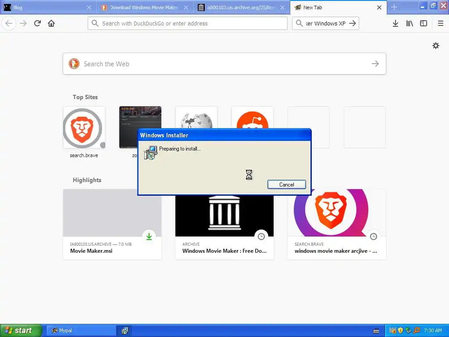Close the Download Windows Movie Maker tab

click(x=185, y=7)
